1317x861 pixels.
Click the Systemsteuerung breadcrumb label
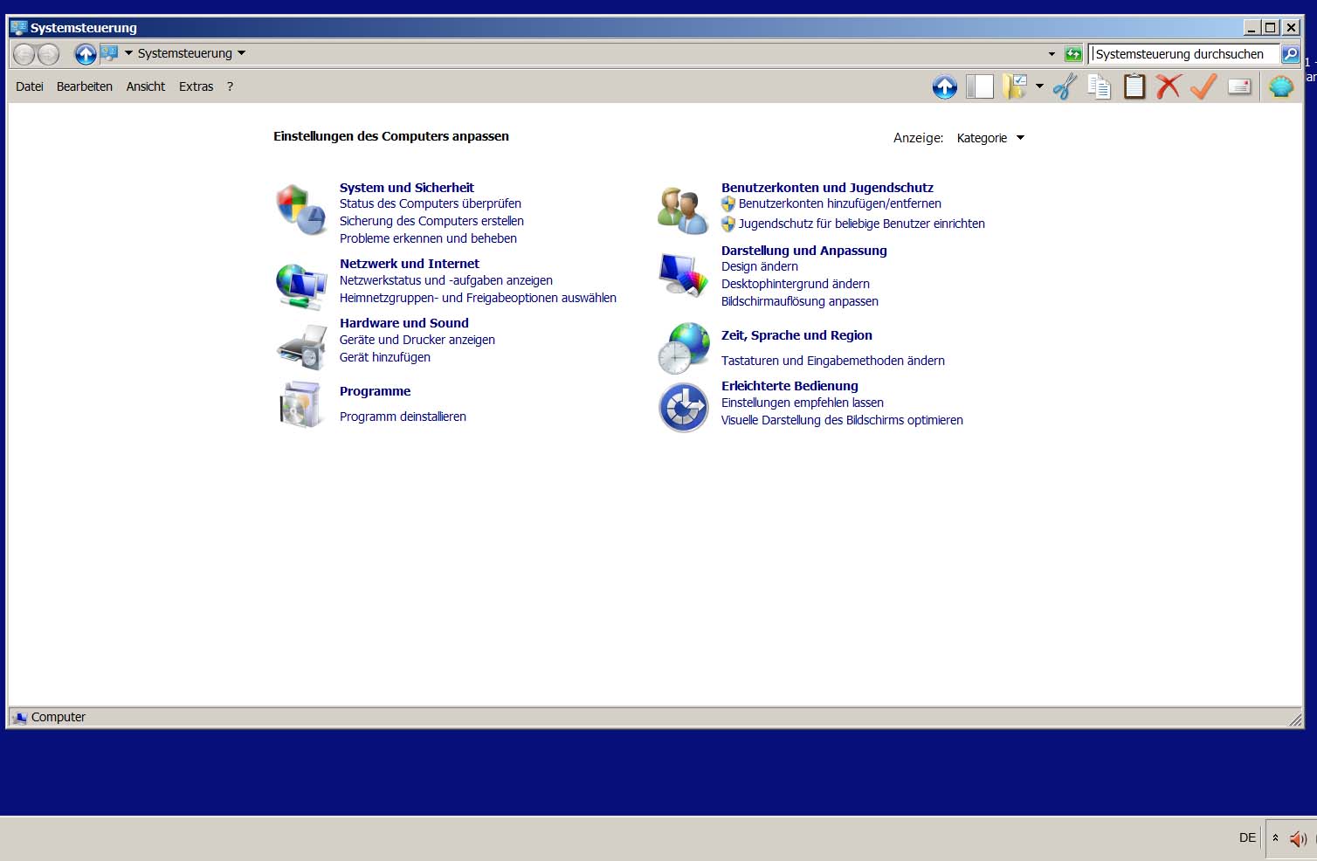(185, 53)
